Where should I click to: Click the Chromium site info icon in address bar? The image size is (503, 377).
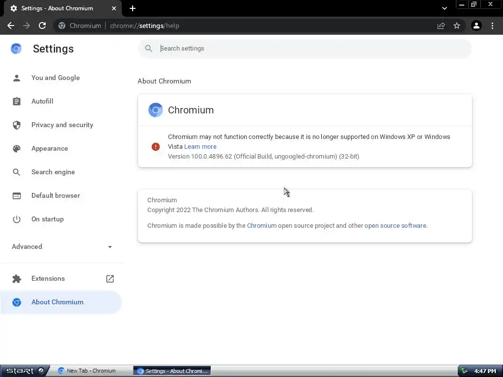coord(62,26)
